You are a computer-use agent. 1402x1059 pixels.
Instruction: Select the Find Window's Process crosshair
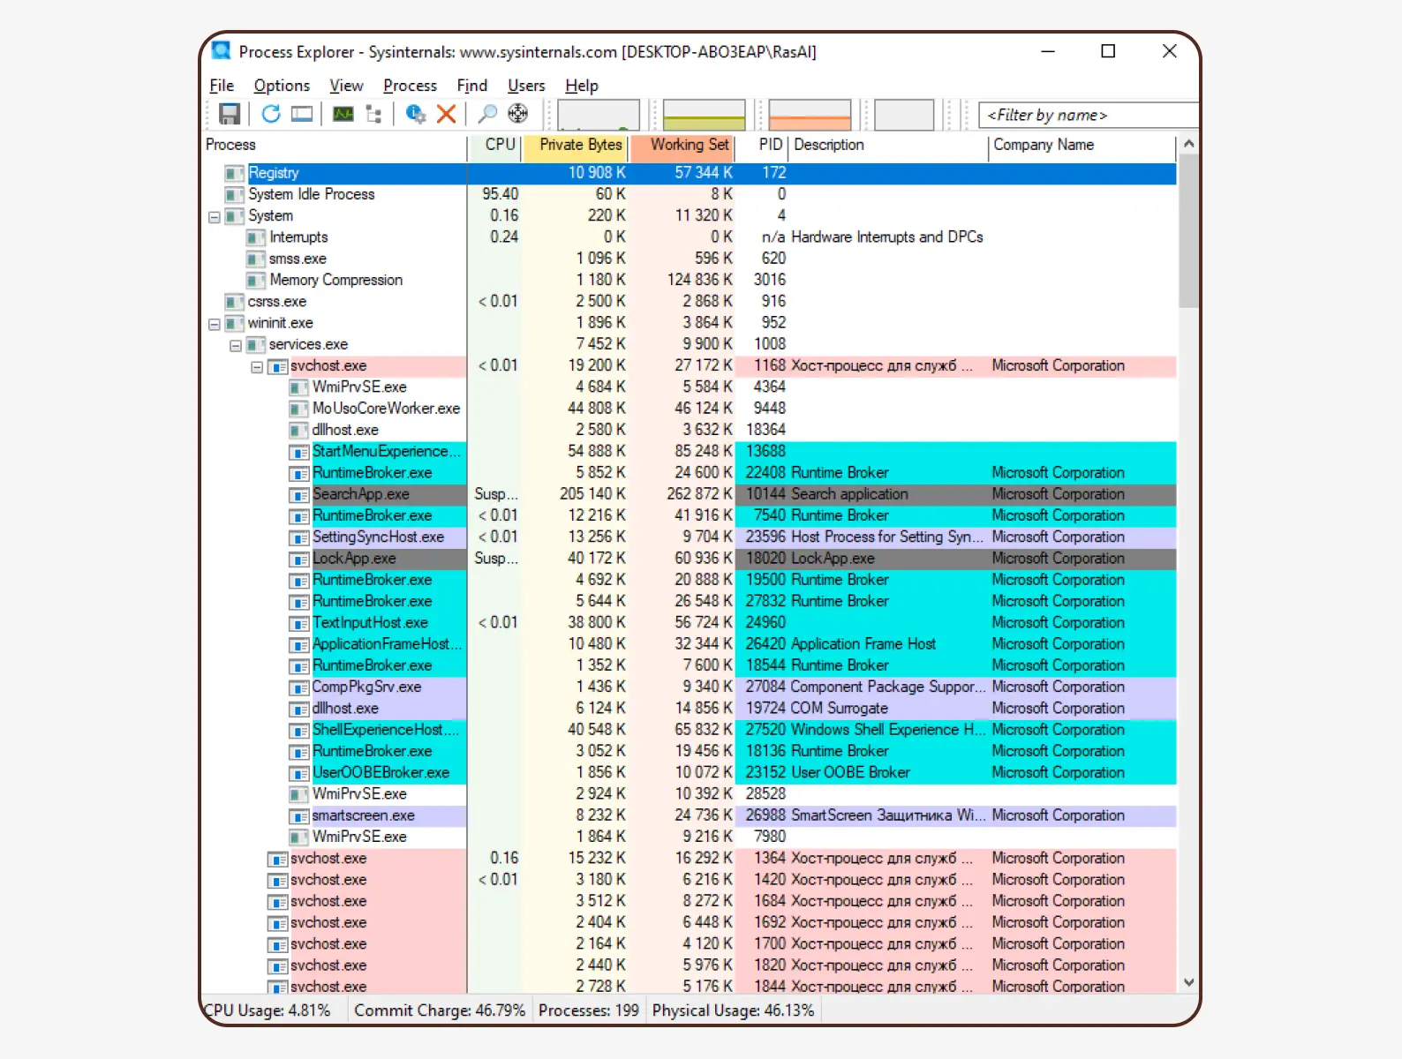518,114
